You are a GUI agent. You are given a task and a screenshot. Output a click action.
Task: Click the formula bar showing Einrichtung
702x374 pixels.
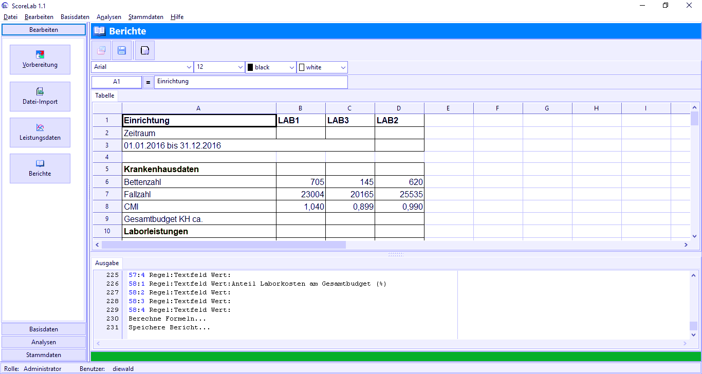pos(251,81)
